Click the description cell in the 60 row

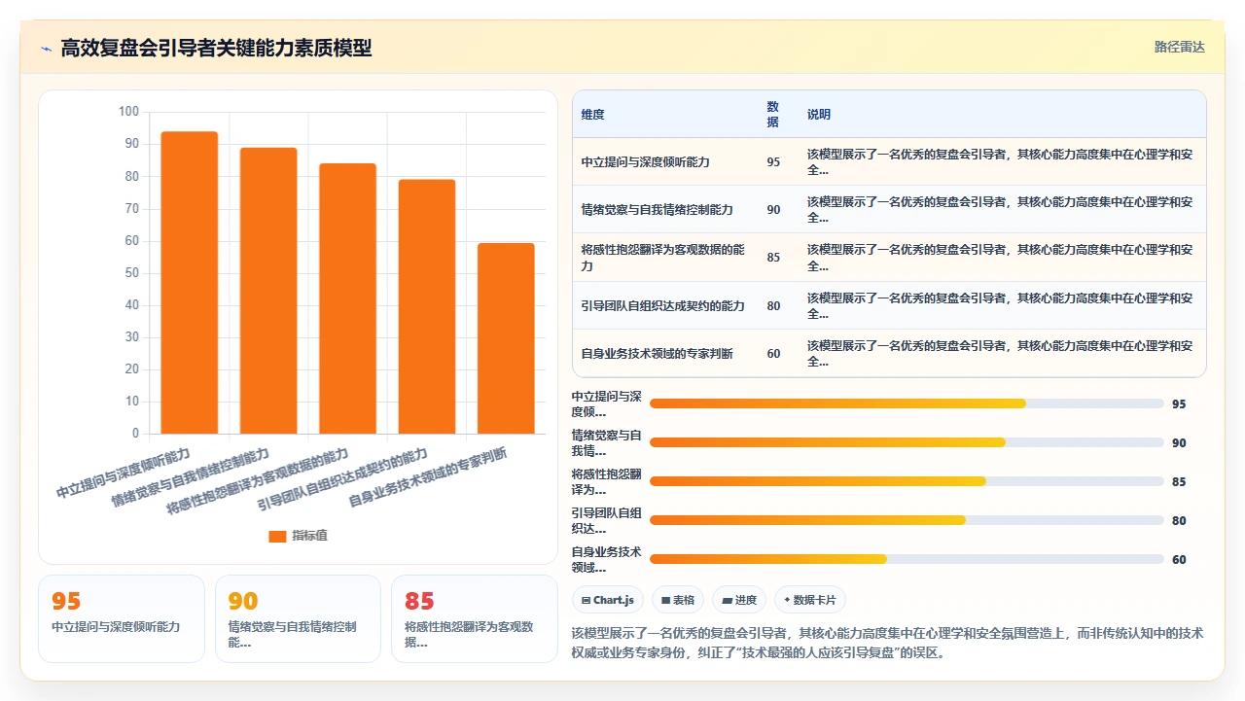pyautogui.click(x=1000, y=354)
